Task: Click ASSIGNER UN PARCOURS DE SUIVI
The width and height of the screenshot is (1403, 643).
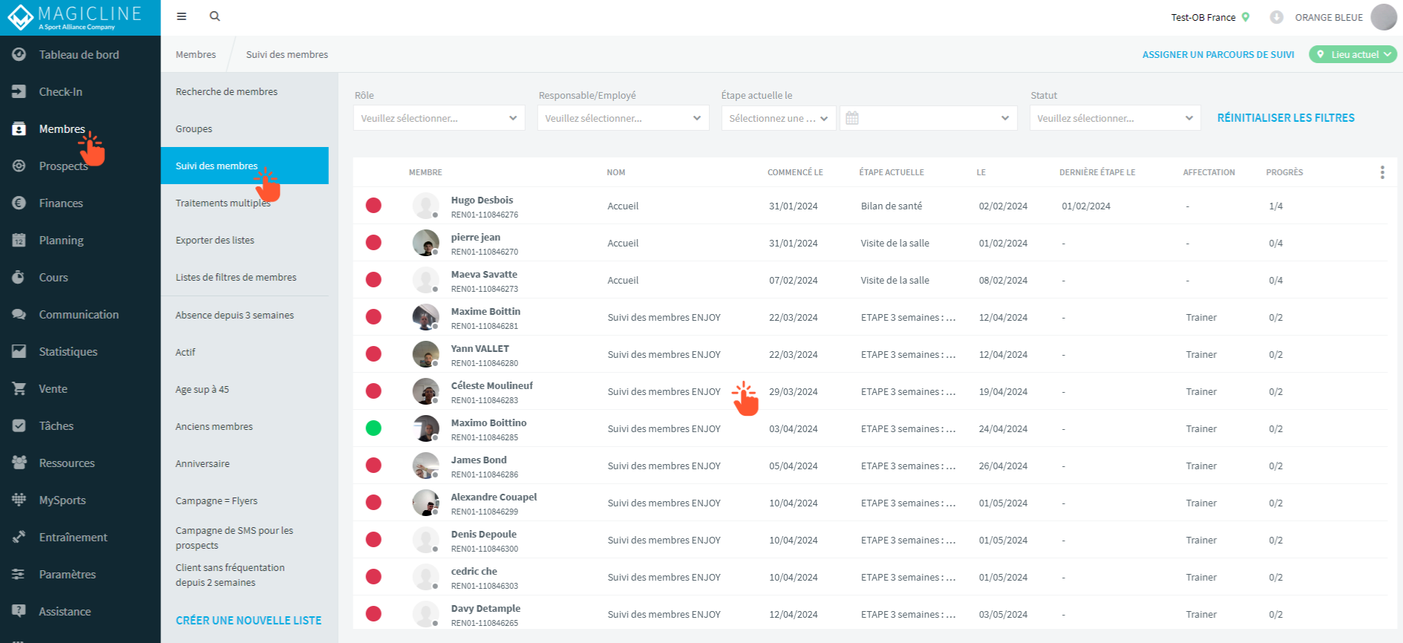Action: pos(1218,54)
